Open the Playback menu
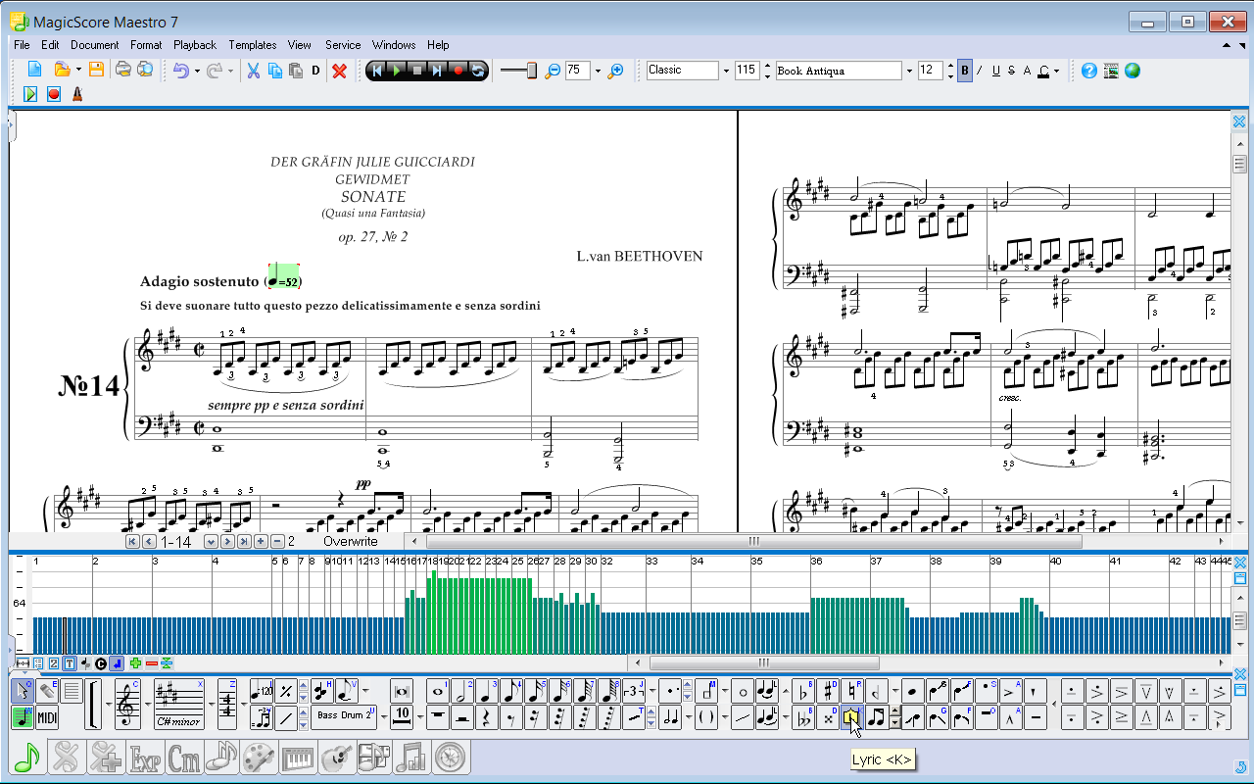Viewport: 1254px width, 784px height. pyautogui.click(x=195, y=45)
